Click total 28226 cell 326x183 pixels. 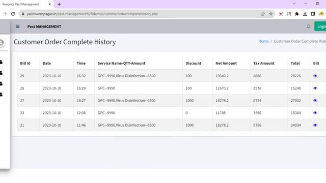pyautogui.click(x=299, y=76)
